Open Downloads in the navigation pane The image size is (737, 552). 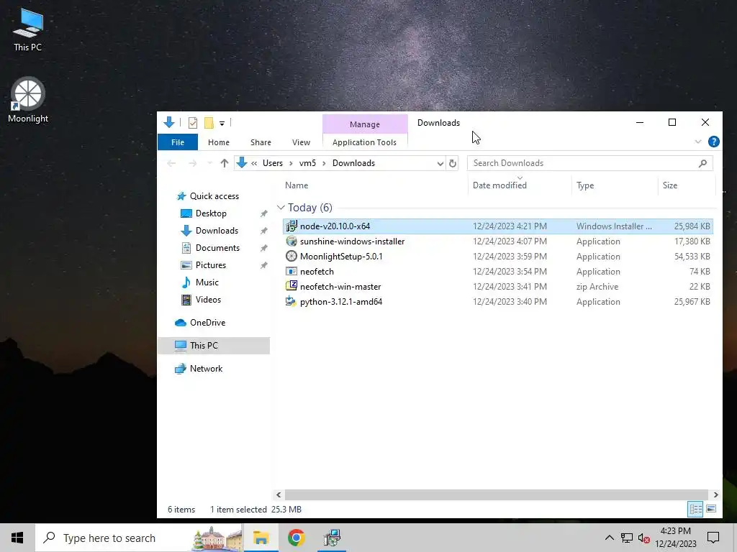tap(216, 231)
